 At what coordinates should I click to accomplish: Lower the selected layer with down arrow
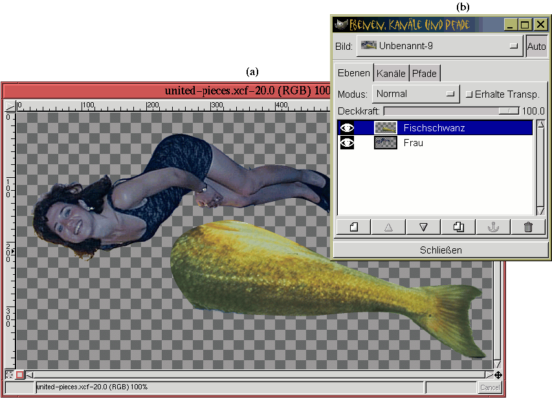coord(423,227)
